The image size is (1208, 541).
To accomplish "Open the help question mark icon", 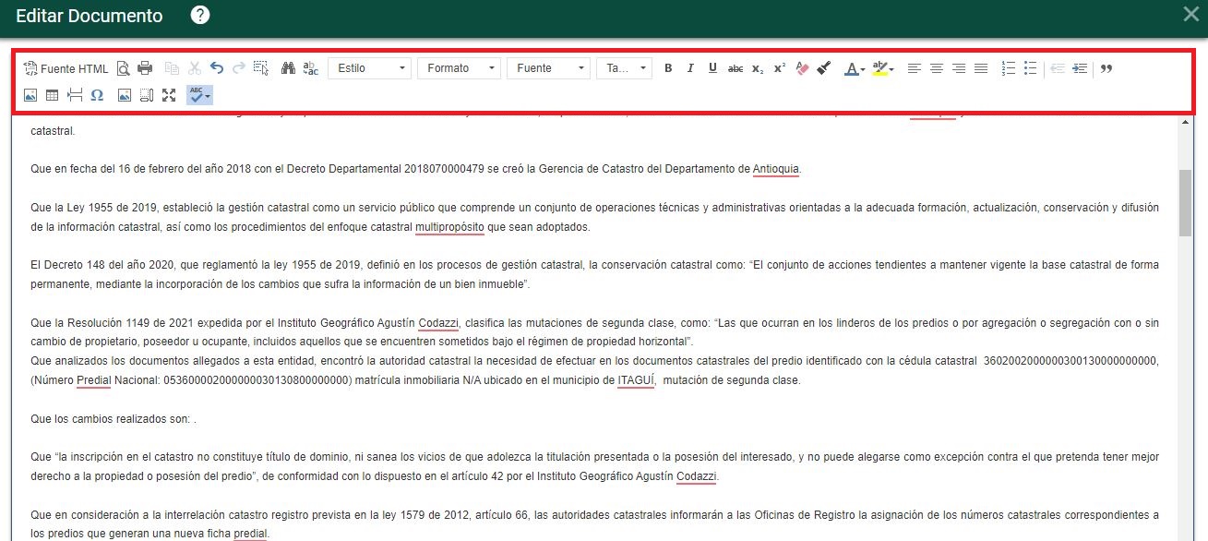I will point(200,15).
